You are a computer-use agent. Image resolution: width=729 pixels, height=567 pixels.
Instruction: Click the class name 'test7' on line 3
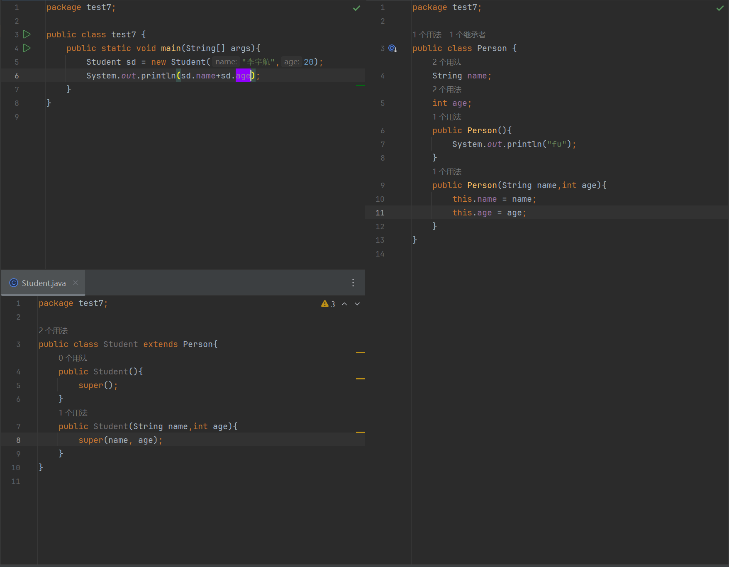[x=124, y=34]
